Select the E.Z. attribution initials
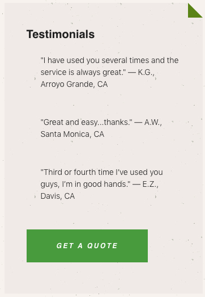The image size is (205, 297). [x=151, y=185]
